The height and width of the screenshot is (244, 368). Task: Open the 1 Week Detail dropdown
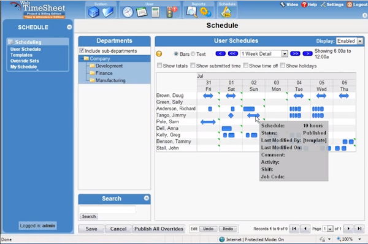tap(285, 54)
